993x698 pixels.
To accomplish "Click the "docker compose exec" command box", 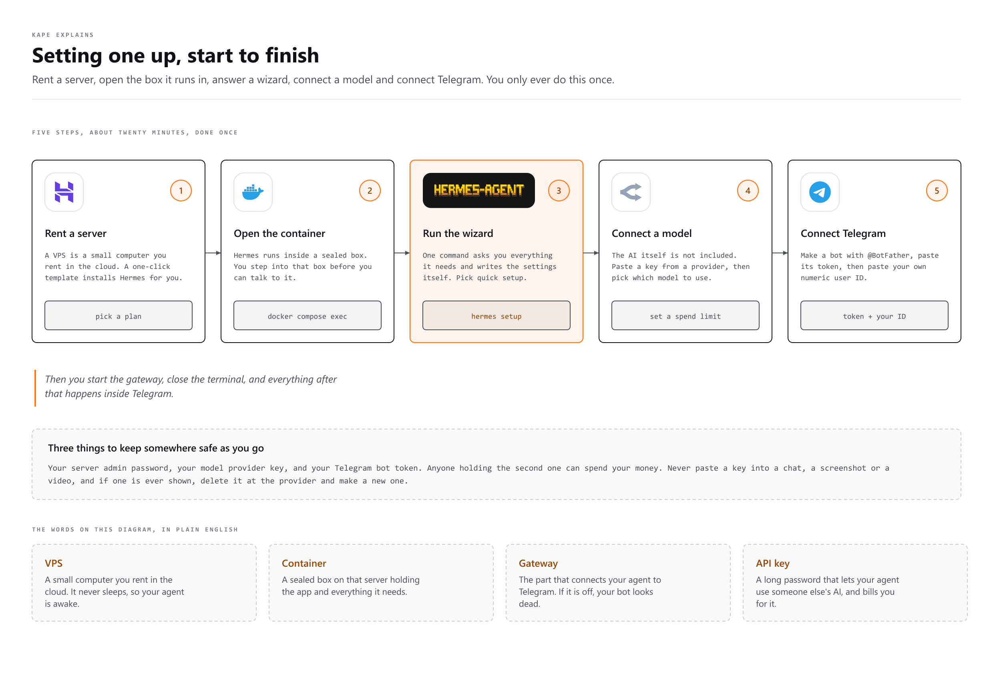I will click(308, 316).
